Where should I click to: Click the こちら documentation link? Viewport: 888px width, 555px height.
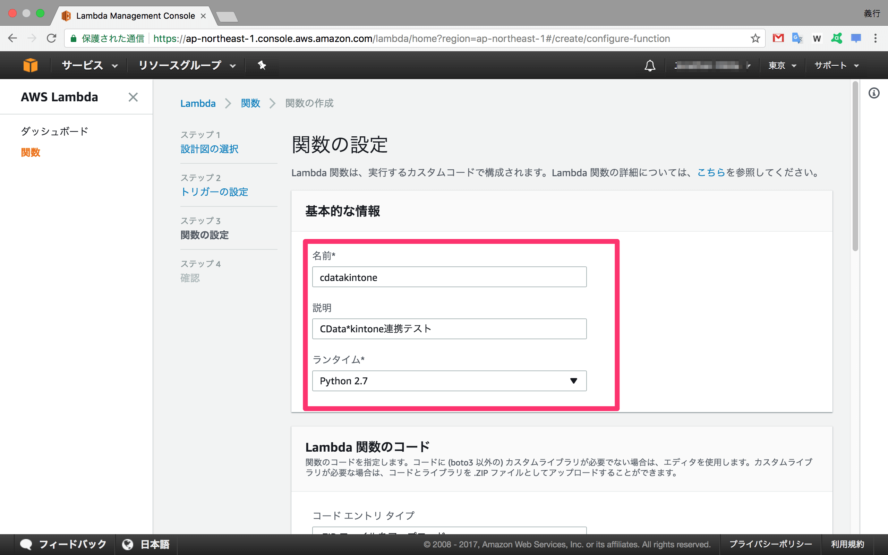[x=711, y=172]
